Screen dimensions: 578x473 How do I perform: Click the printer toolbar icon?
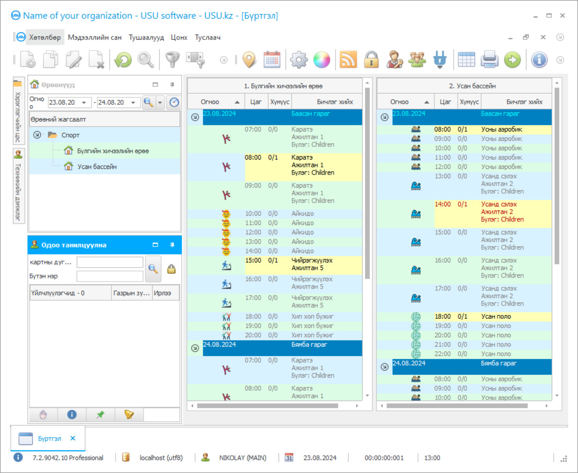[x=490, y=60]
